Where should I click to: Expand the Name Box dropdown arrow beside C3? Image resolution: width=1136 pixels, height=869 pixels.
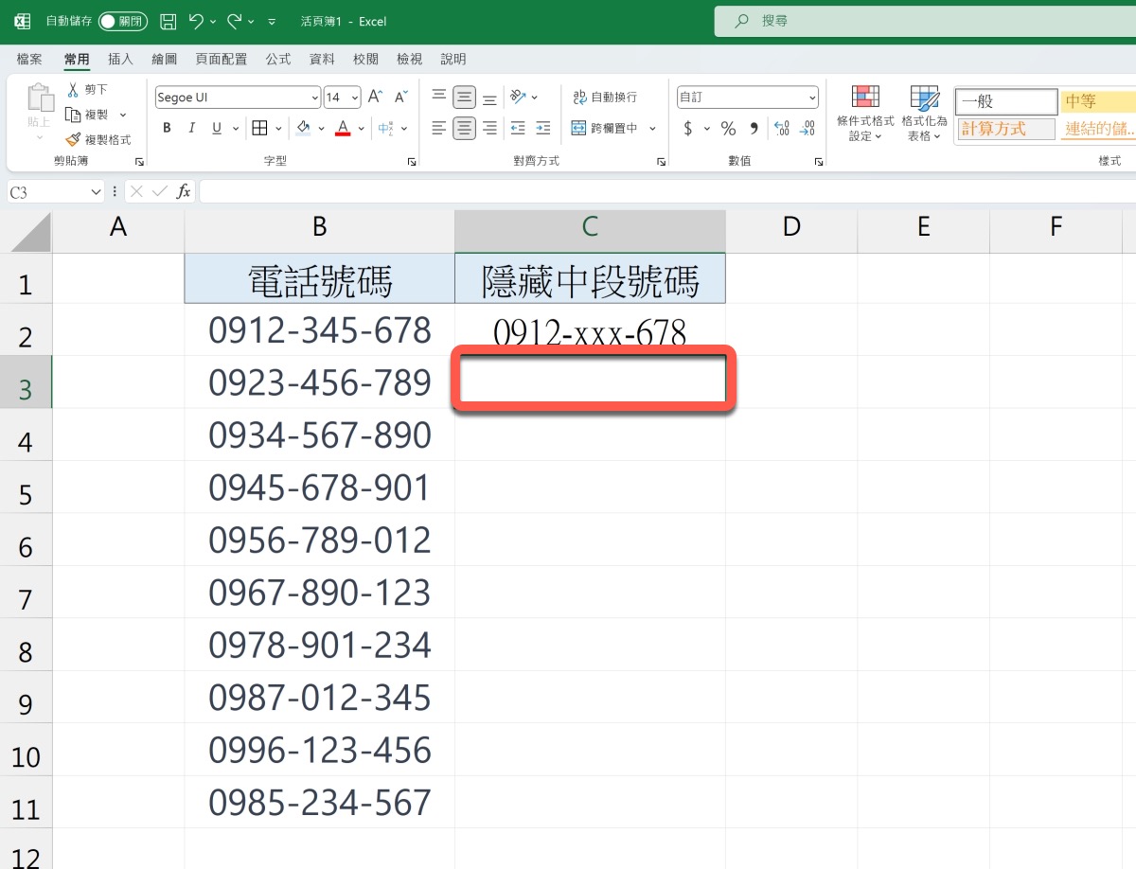point(96,192)
